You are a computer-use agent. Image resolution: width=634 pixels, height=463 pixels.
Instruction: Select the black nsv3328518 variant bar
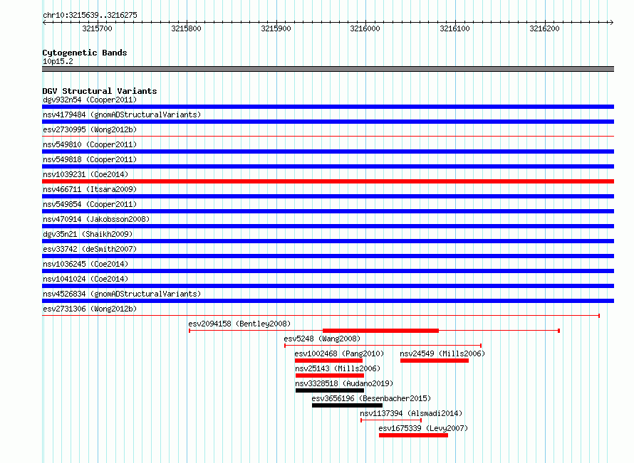coord(330,390)
